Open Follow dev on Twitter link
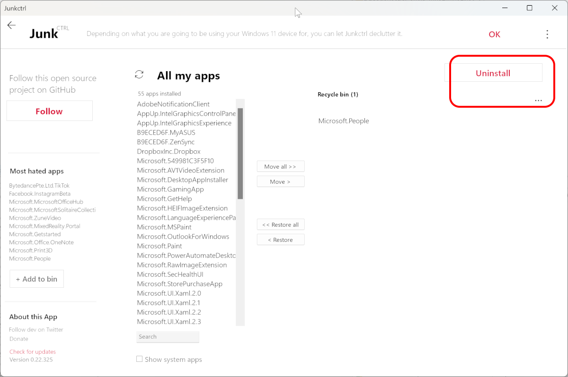This screenshot has height=377, width=568. pyautogui.click(x=36, y=330)
